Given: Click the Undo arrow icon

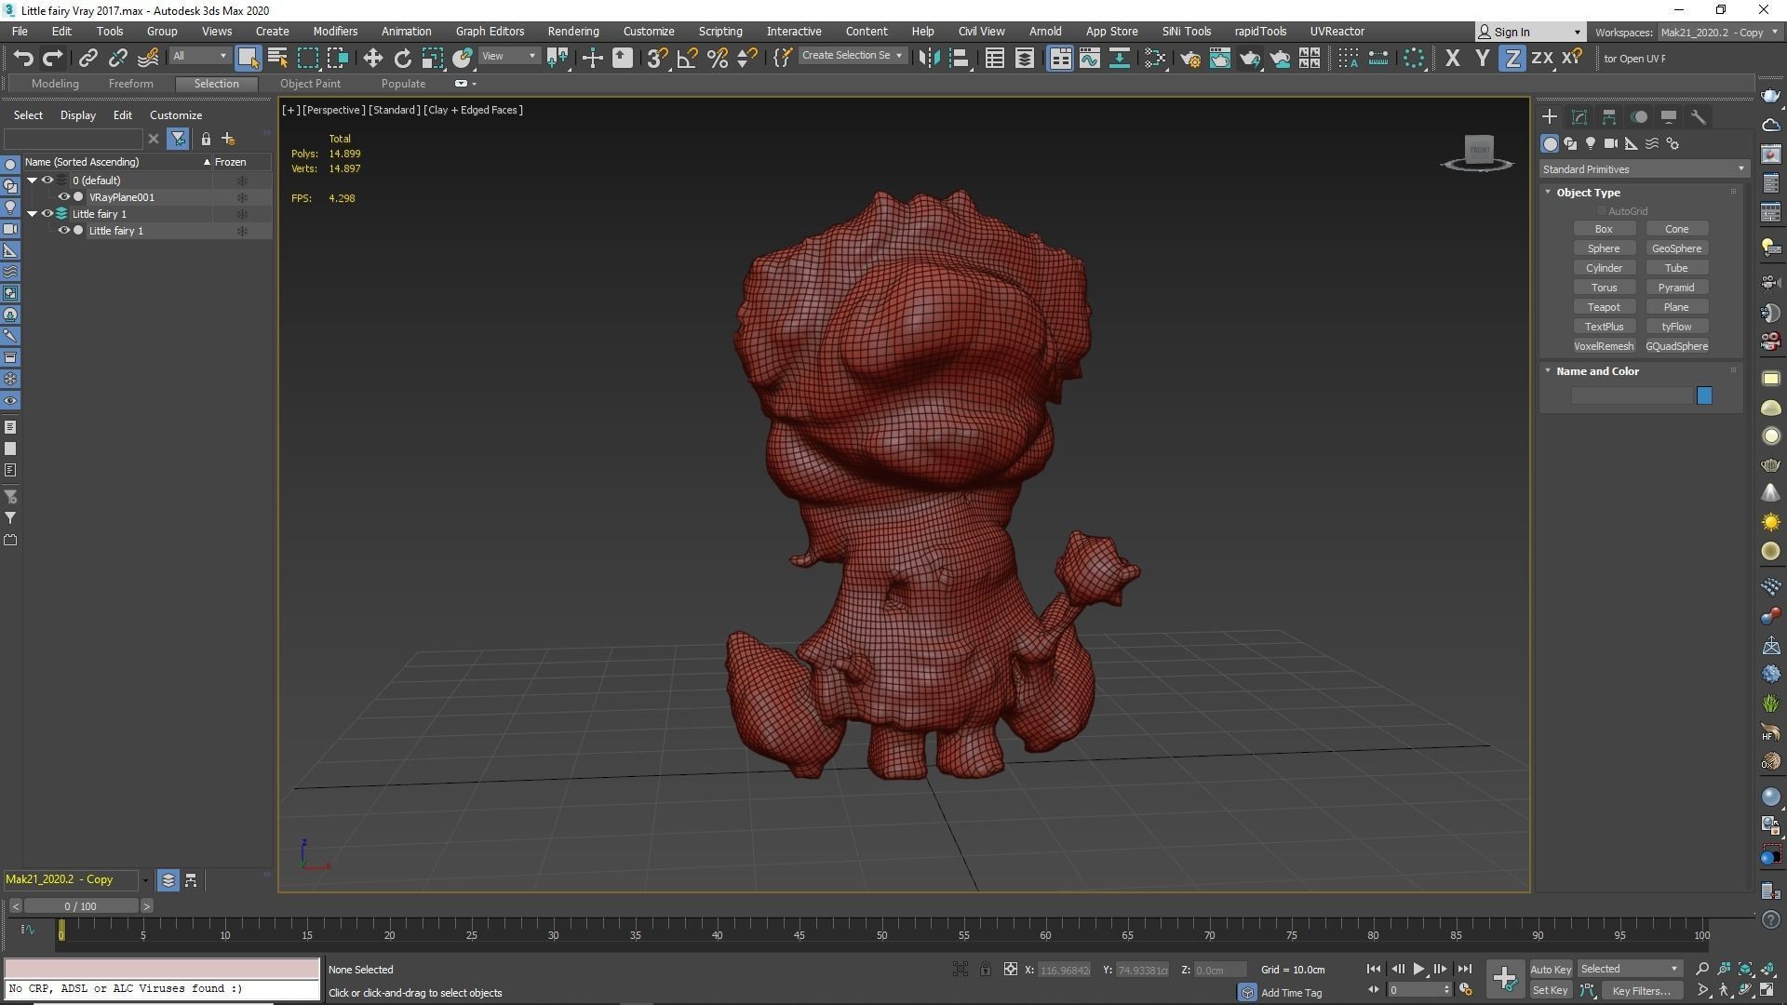Looking at the screenshot, I should [x=23, y=58].
